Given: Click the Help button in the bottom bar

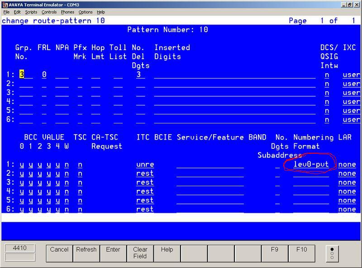Looking at the screenshot, I should coord(167,254).
